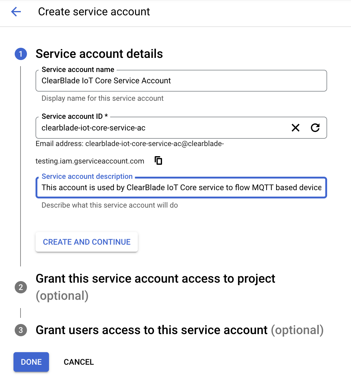Click into the Service account ID field

pos(162,128)
